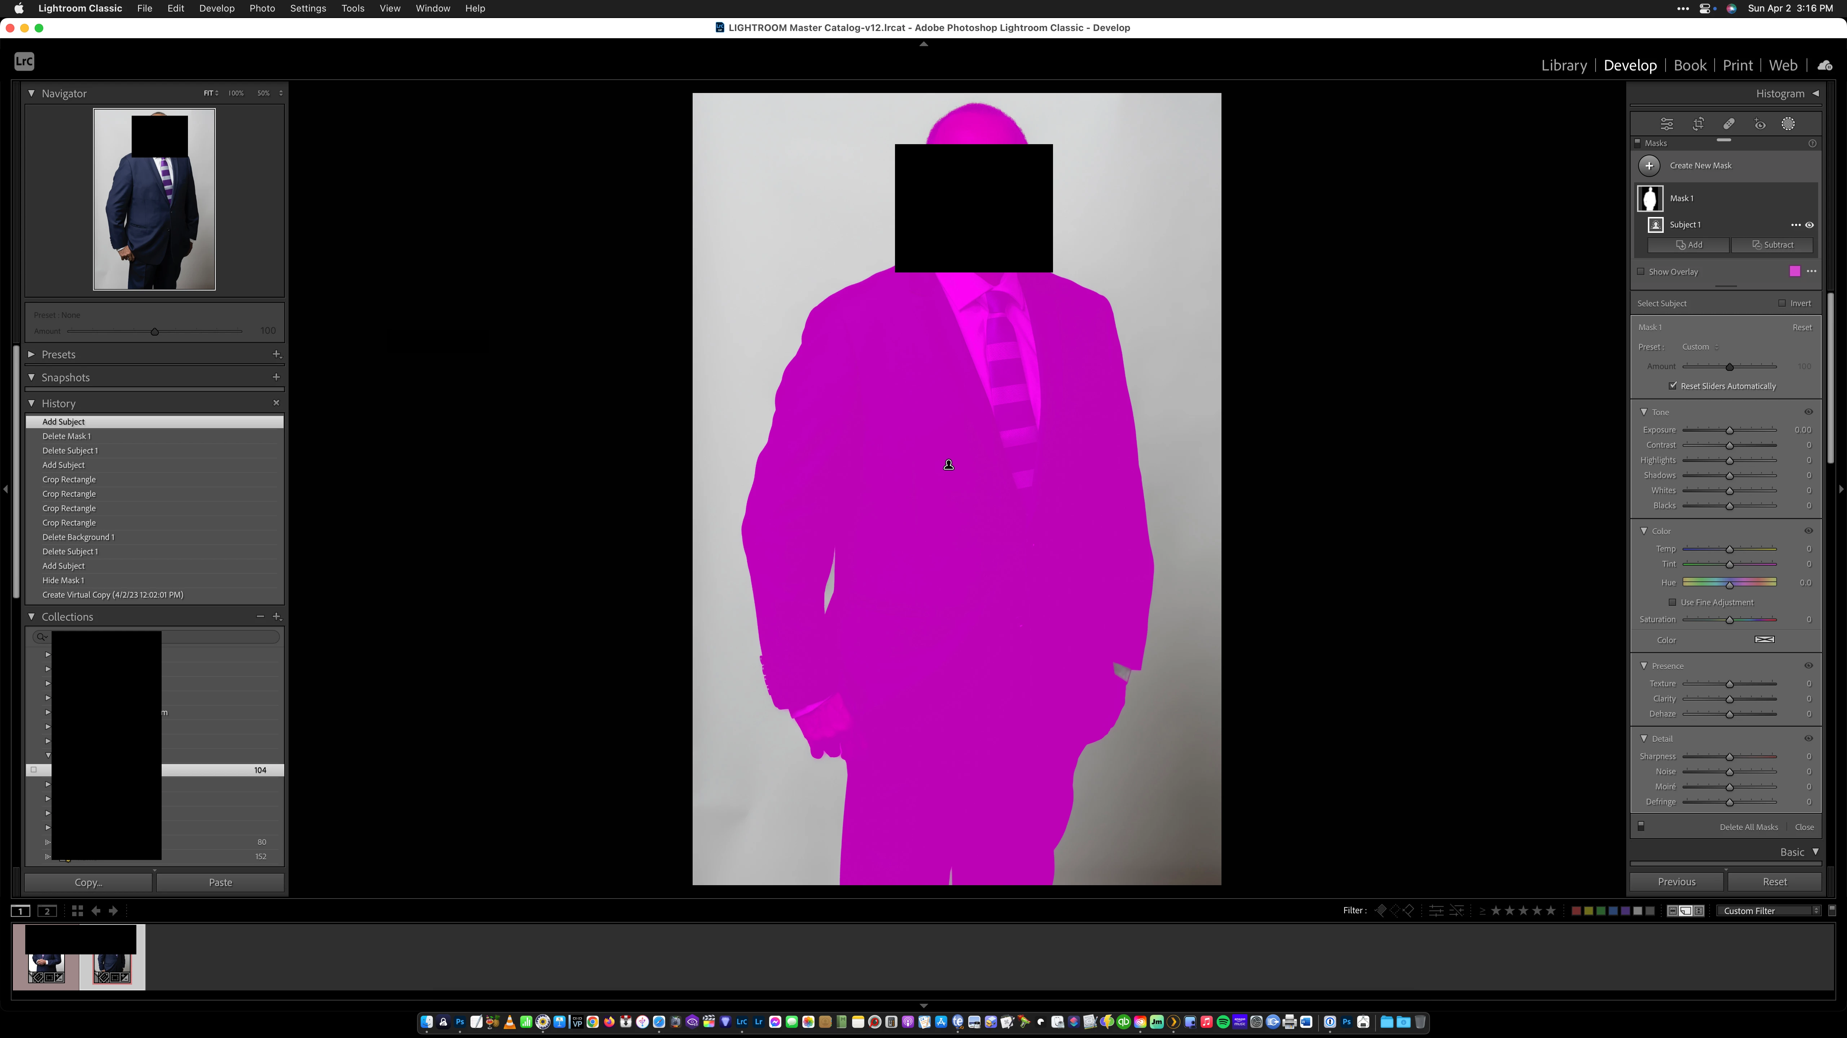Check the Invert checkbox
This screenshot has width=1847, height=1038.
(1782, 303)
